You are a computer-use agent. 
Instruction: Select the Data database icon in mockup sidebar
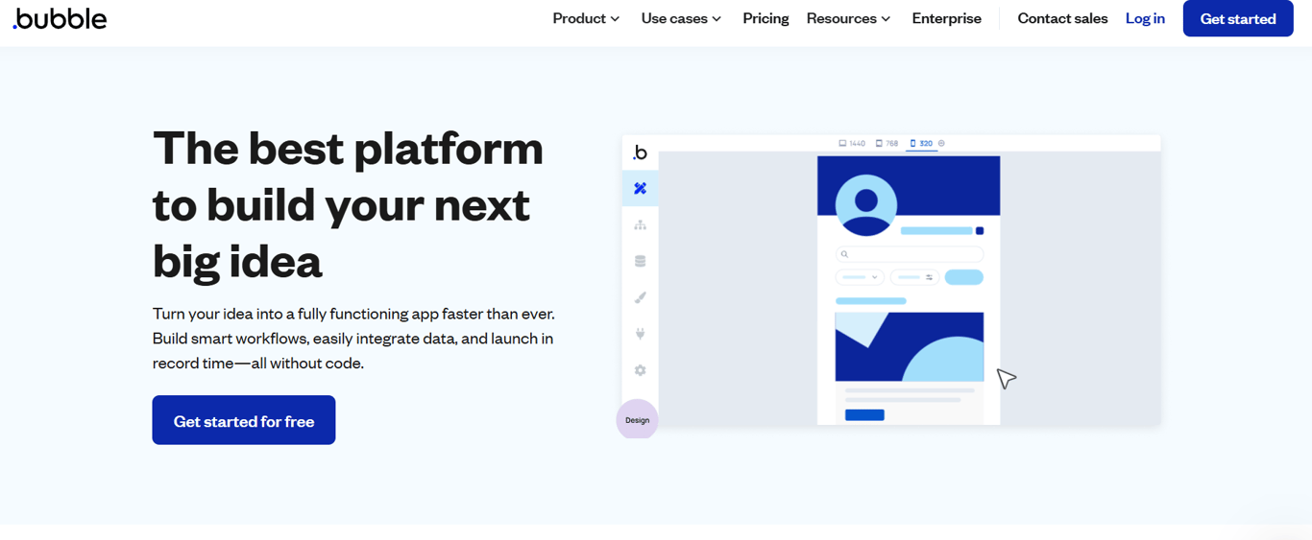point(640,261)
